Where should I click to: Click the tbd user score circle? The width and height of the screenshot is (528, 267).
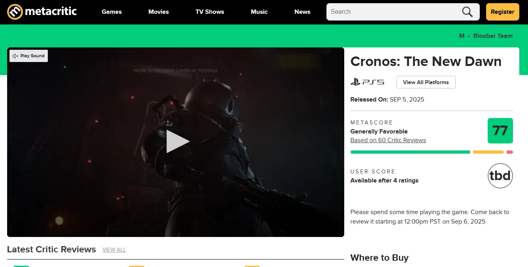tap(500, 176)
